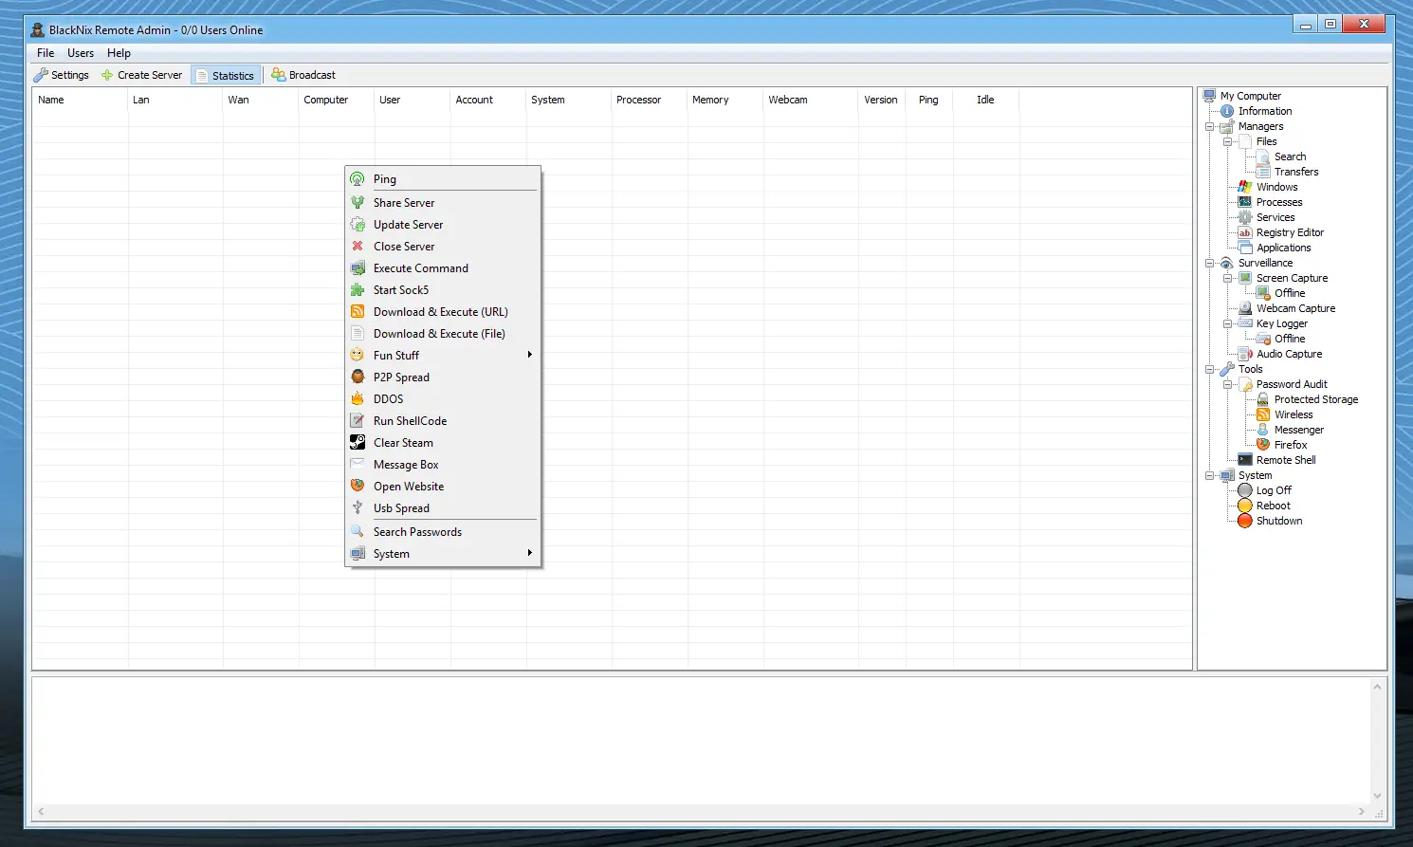Select the Processes icon under Managers
This screenshot has height=847, width=1413.
click(x=1245, y=202)
